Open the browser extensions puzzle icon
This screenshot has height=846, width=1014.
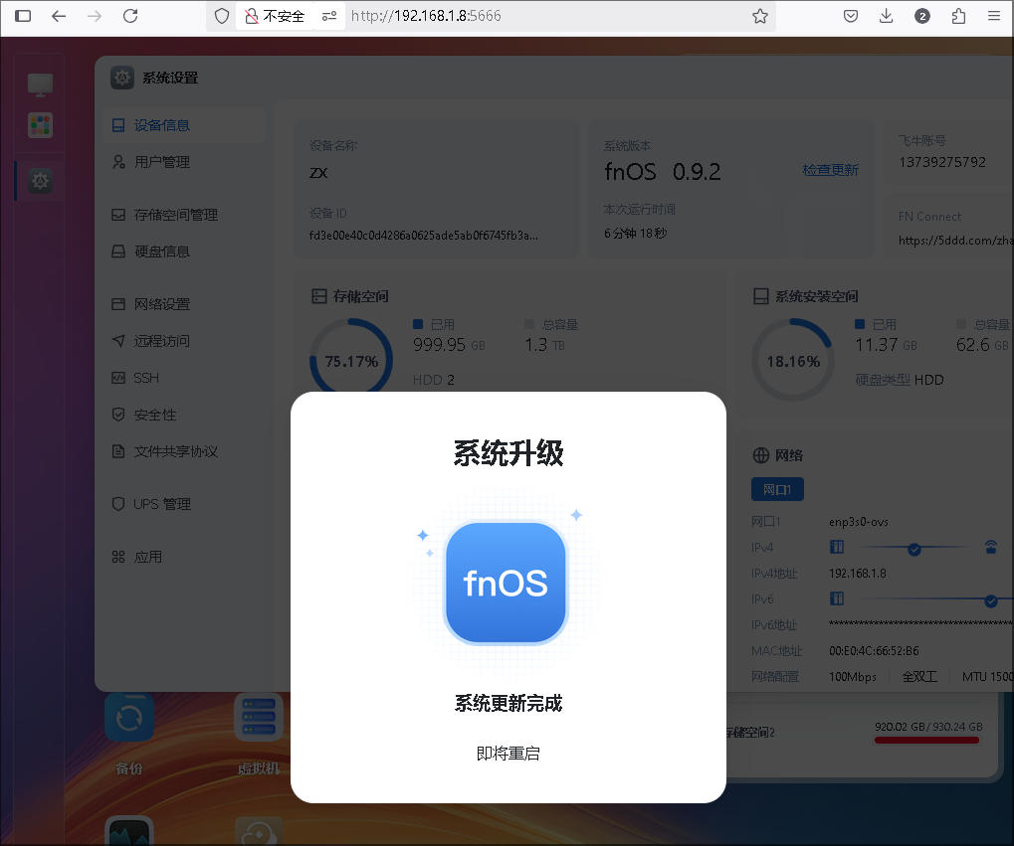click(x=958, y=16)
